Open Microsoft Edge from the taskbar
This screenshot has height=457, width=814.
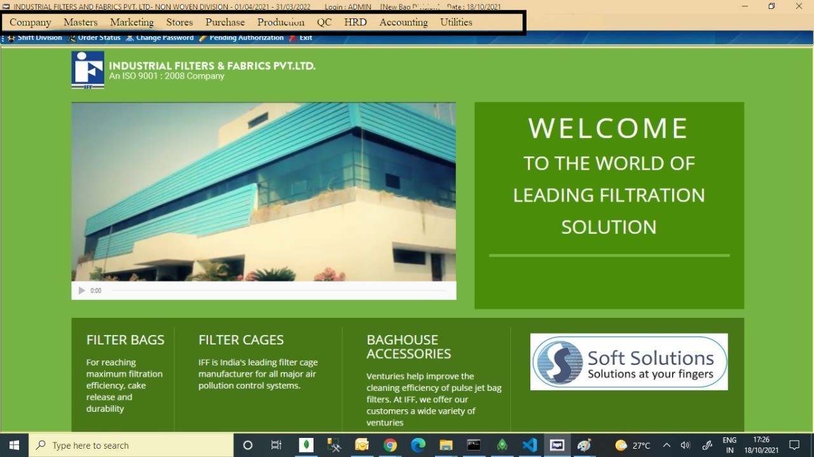point(418,445)
